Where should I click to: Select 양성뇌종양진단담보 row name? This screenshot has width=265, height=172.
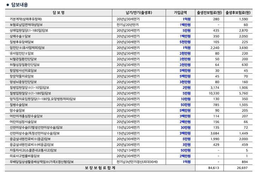click(x=23, y=82)
